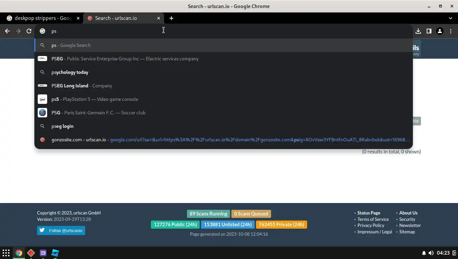Open the Newsletter footer link
Screen dimensions: 458x259
pyautogui.click(x=410, y=225)
